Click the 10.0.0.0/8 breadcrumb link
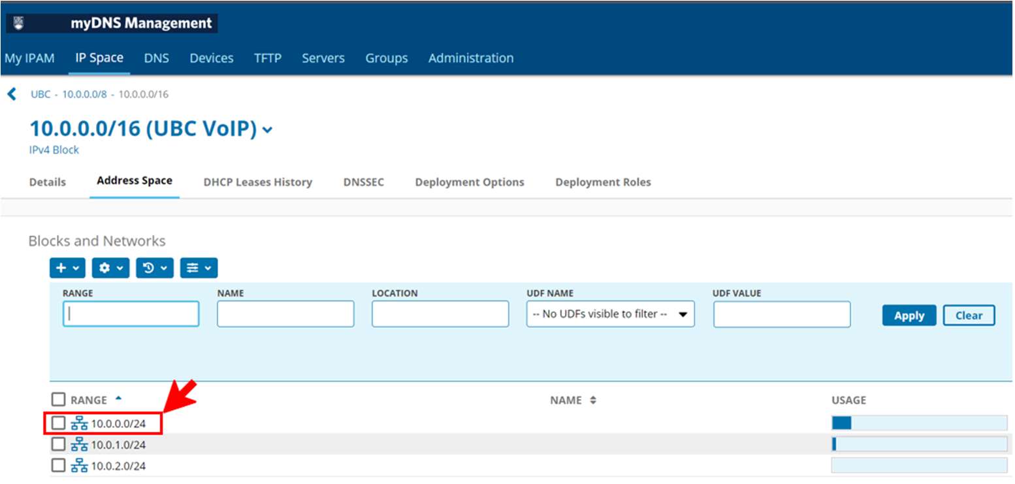 (x=84, y=94)
